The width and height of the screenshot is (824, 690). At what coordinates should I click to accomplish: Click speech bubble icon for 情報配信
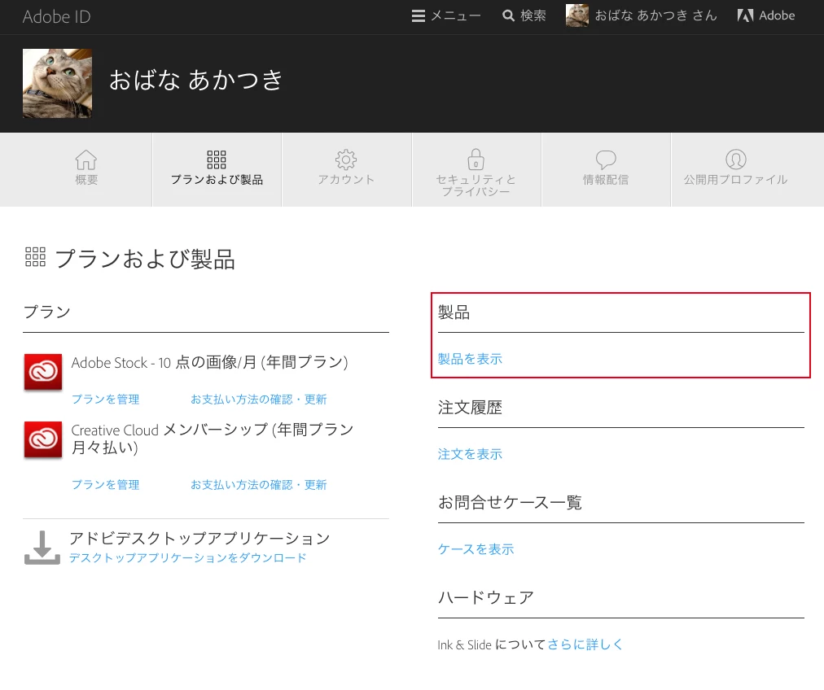tap(606, 159)
